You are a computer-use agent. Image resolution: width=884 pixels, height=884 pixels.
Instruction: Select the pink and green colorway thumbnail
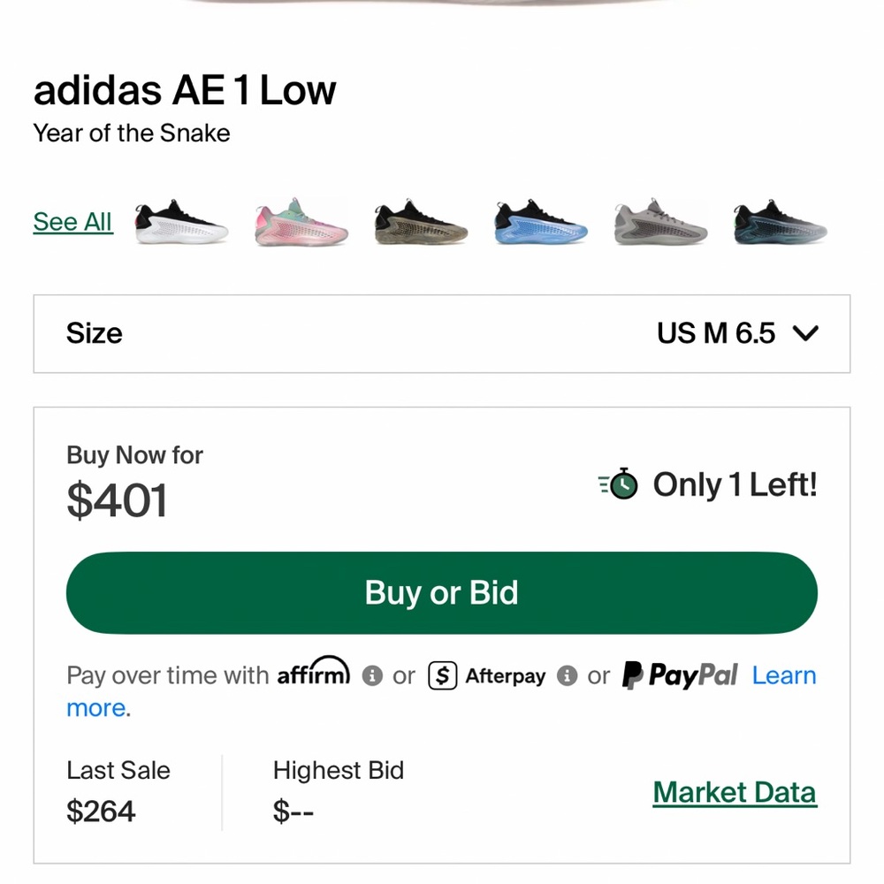pyautogui.click(x=300, y=221)
